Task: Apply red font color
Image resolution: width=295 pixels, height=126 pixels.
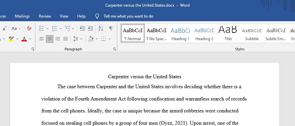Action: pyautogui.click(x=24, y=39)
